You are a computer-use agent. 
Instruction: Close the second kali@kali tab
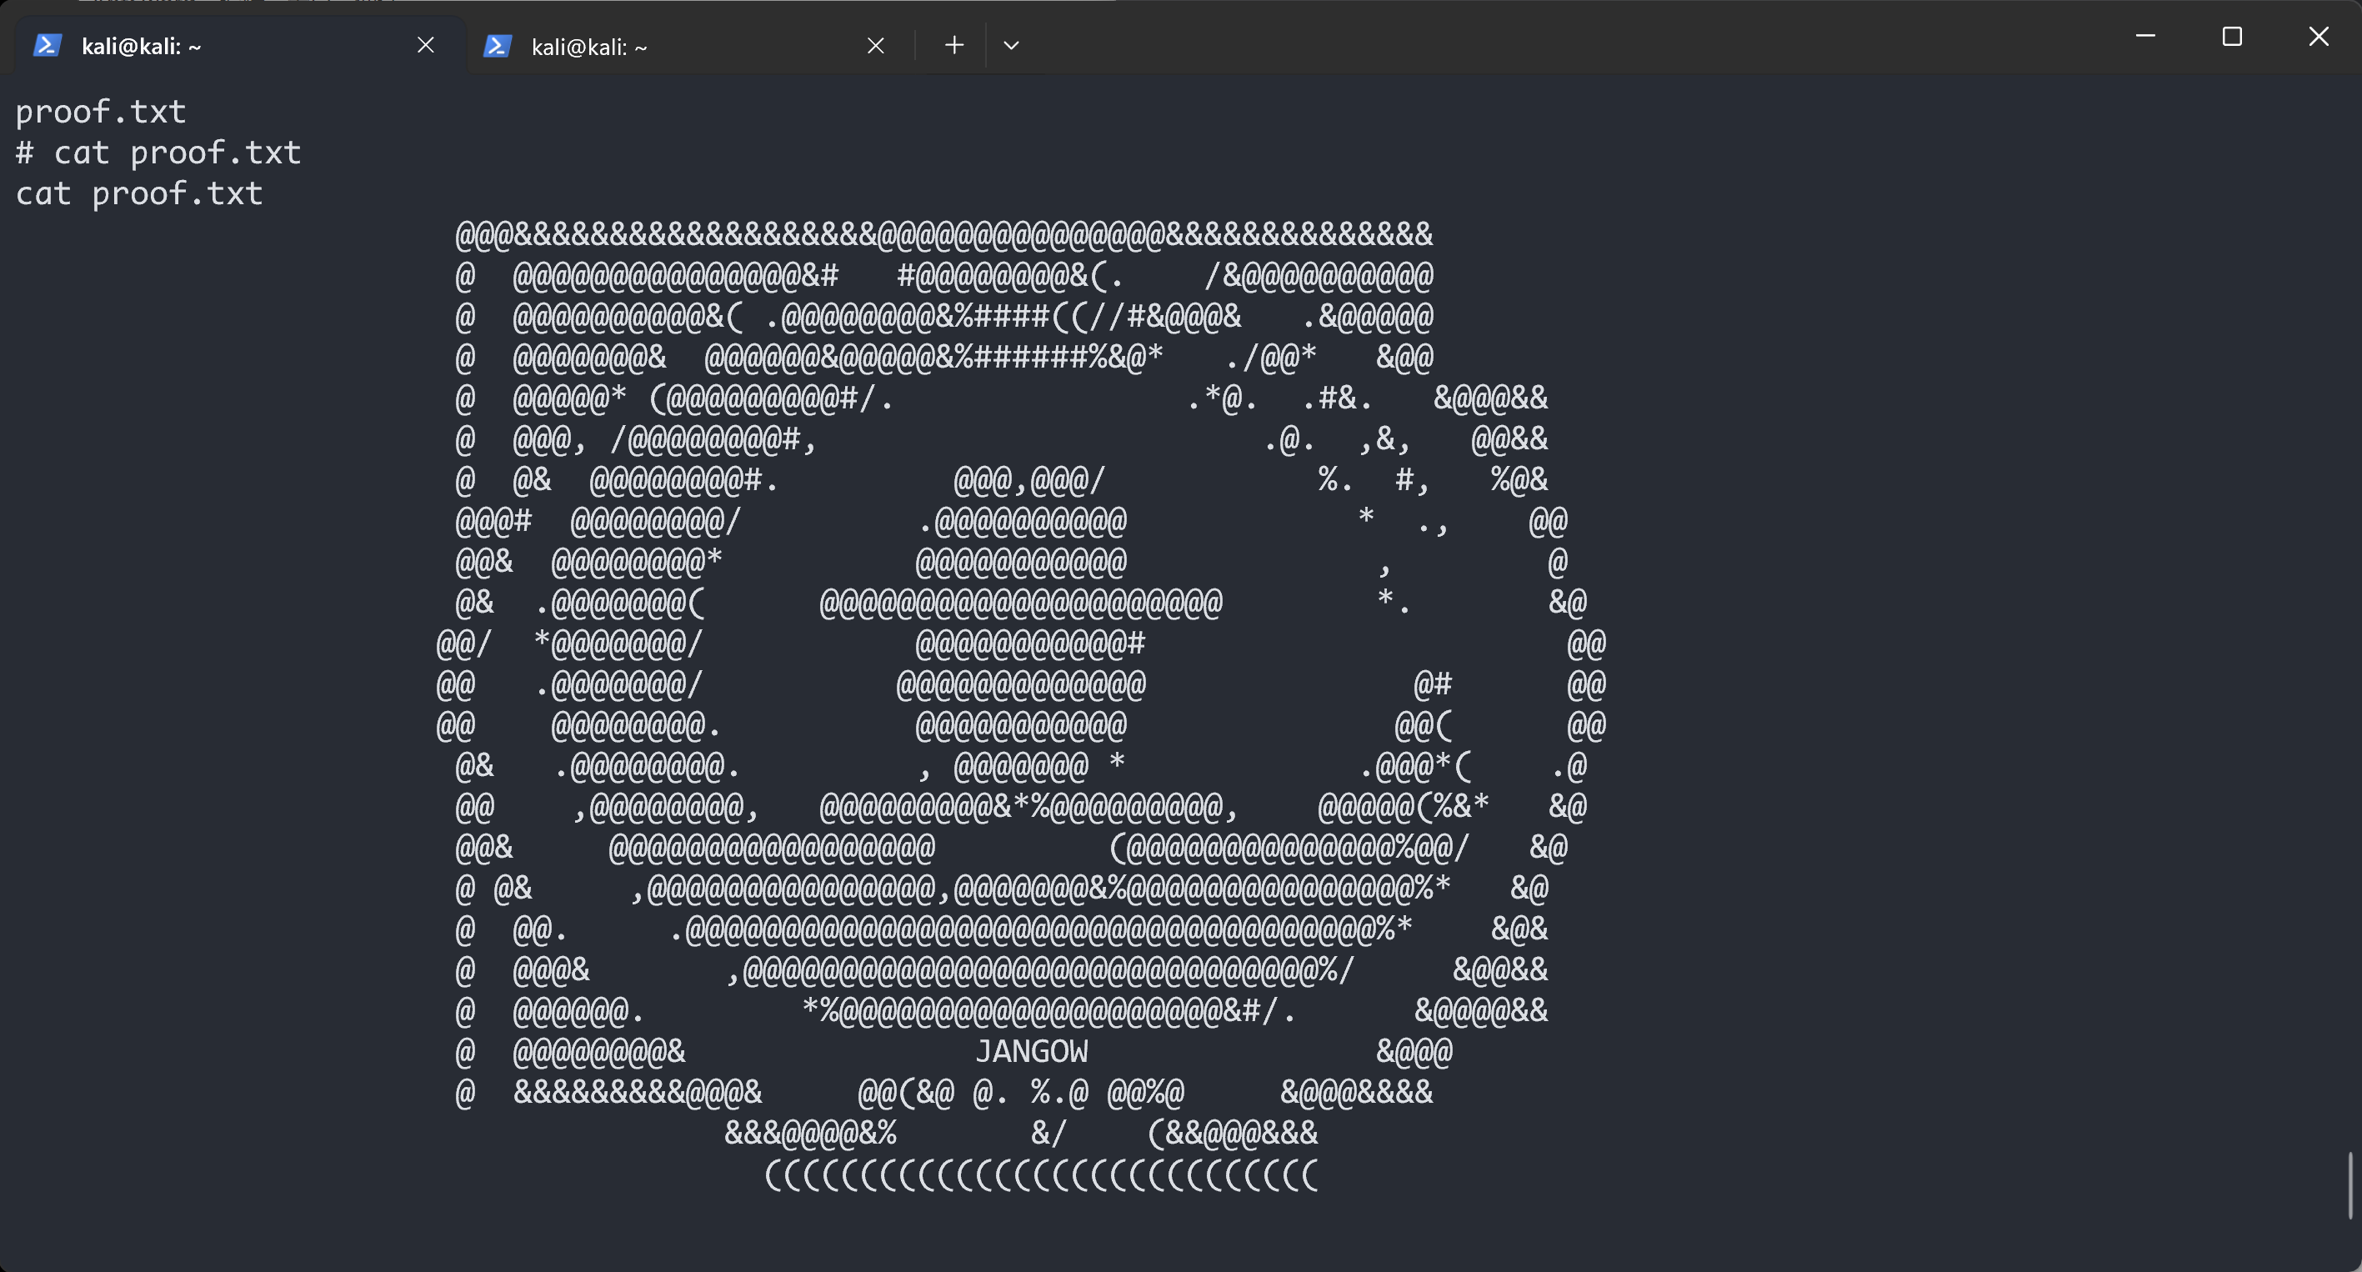tap(876, 46)
